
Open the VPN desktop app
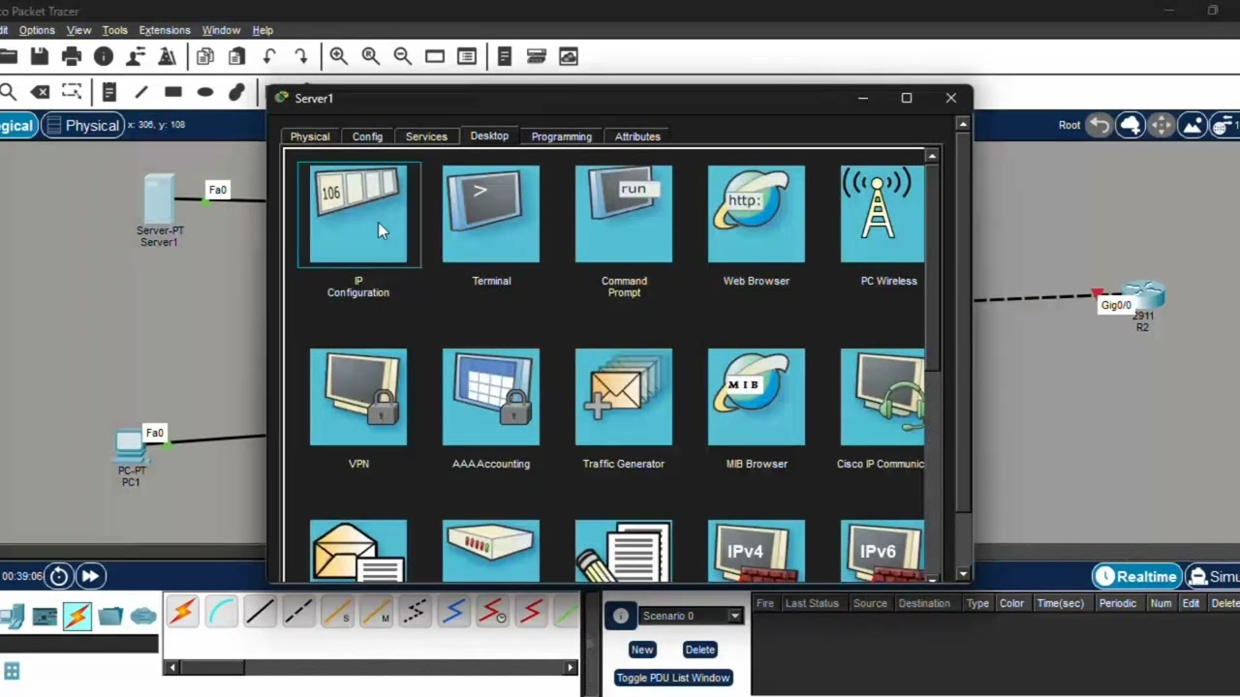pos(358,397)
